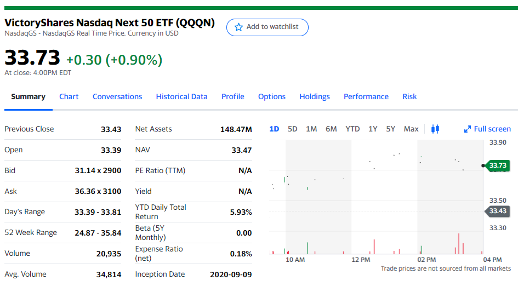Select the 5D chart range
The image size is (518, 286).
tap(292, 129)
